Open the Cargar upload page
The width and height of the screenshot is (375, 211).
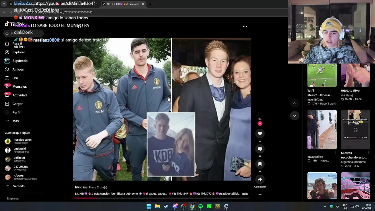14,104
